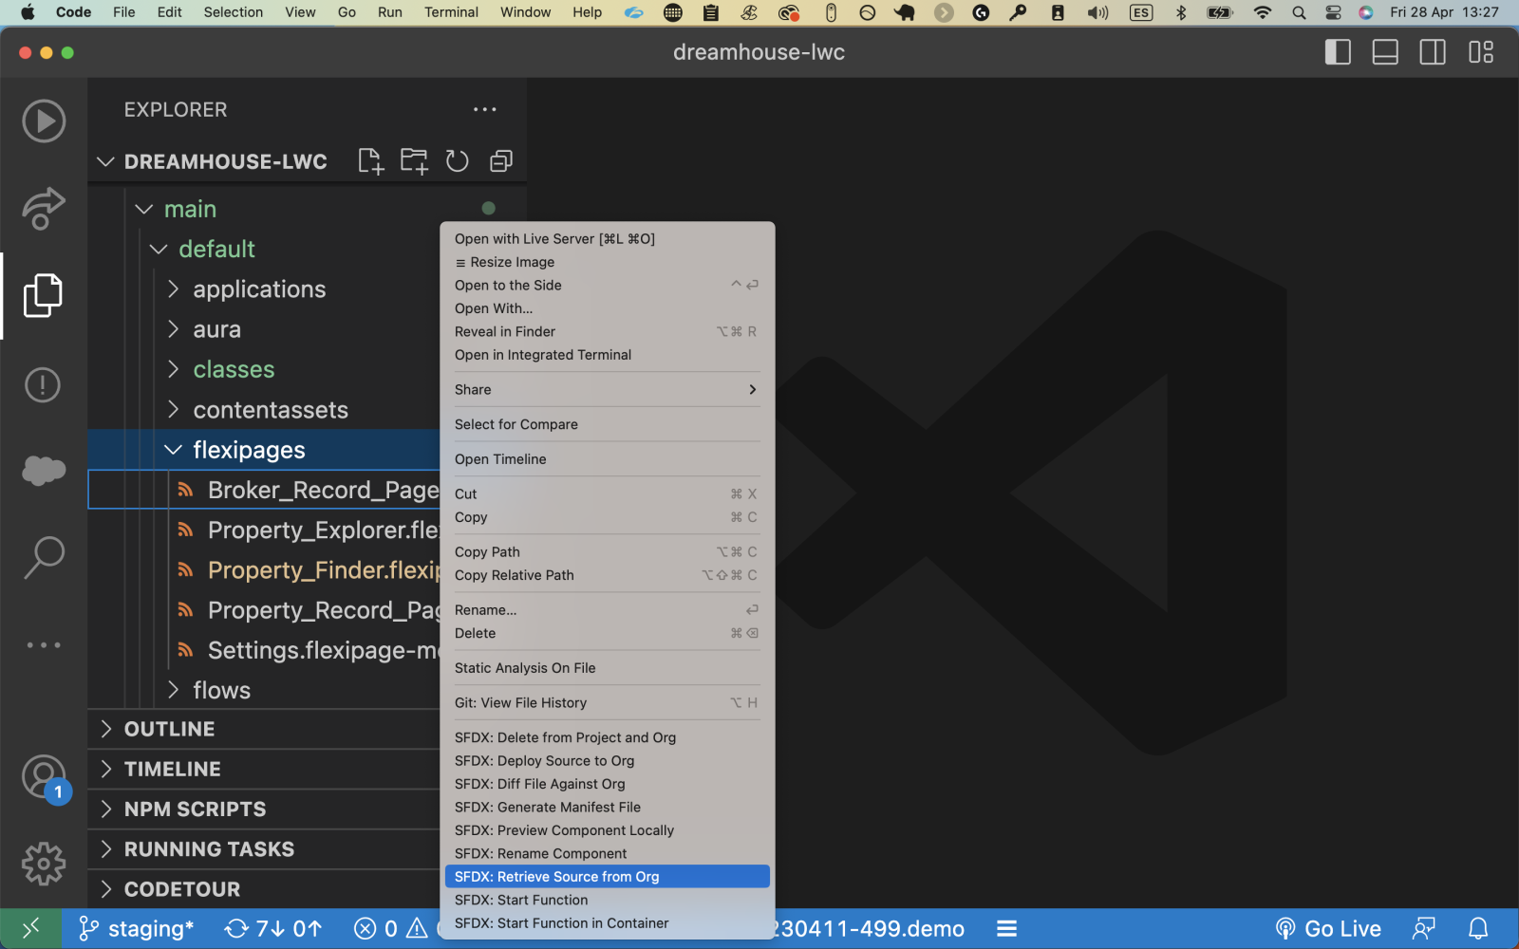1519x949 pixels.
Task: Open remote window status bar icon
Action: point(31,928)
